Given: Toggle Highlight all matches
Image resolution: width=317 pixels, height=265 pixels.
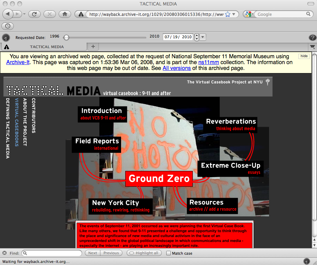Looking at the screenshot, I should click(x=144, y=253).
